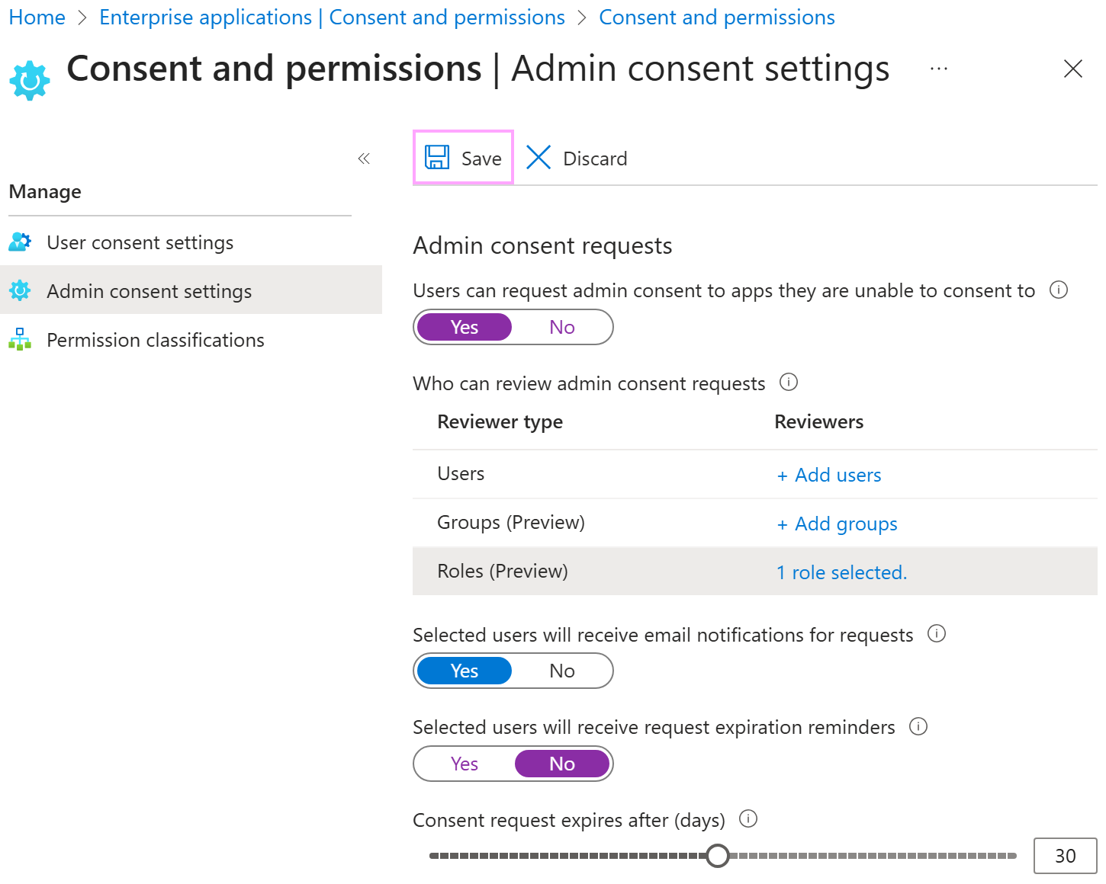The width and height of the screenshot is (1106, 884).
Task: Click the Save disk icon
Action: point(437,157)
